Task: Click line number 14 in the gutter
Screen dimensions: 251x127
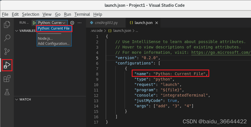Action: pos(96,106)
